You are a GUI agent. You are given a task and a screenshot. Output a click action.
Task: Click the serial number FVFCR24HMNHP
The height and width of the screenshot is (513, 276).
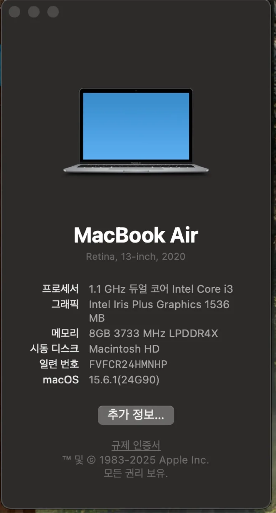(x=128, y=364)
